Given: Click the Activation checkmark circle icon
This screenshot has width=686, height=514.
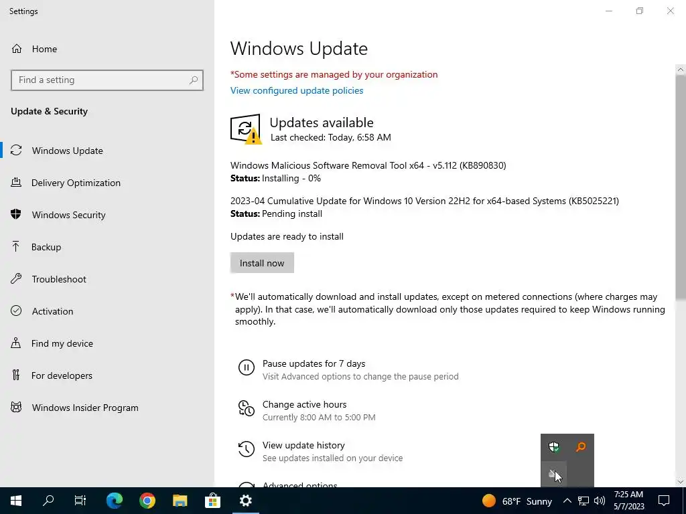Looking at the screenshot, I should [x=16, y=311].
